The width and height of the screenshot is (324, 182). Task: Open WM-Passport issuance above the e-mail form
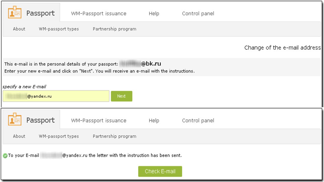[x=99, y=14]
